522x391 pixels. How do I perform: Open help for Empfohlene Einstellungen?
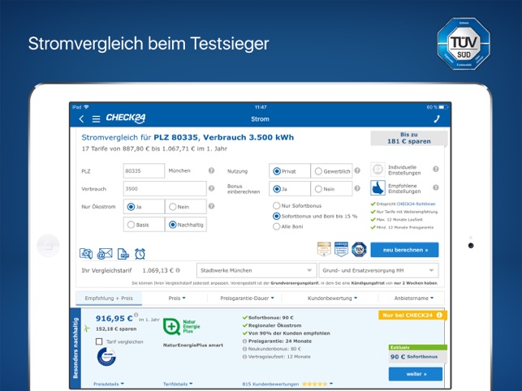pyautogui.click(x=435, y=187)
